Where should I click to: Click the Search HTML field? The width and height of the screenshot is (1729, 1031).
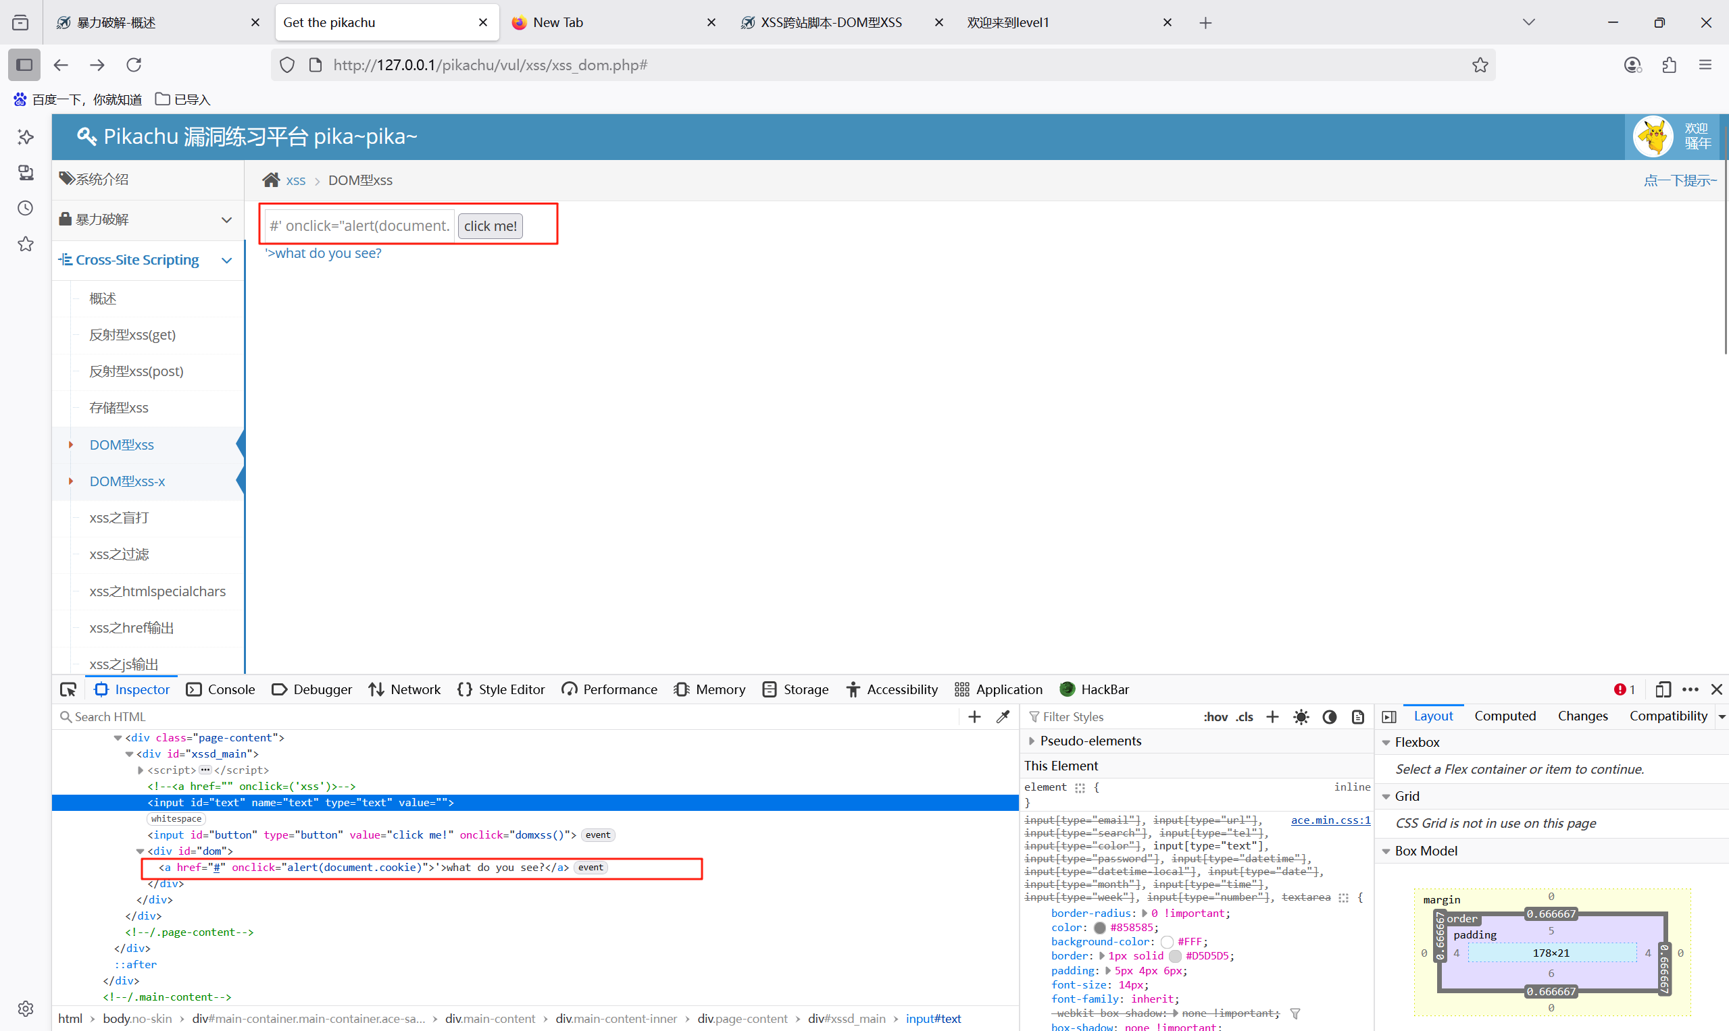507,716
